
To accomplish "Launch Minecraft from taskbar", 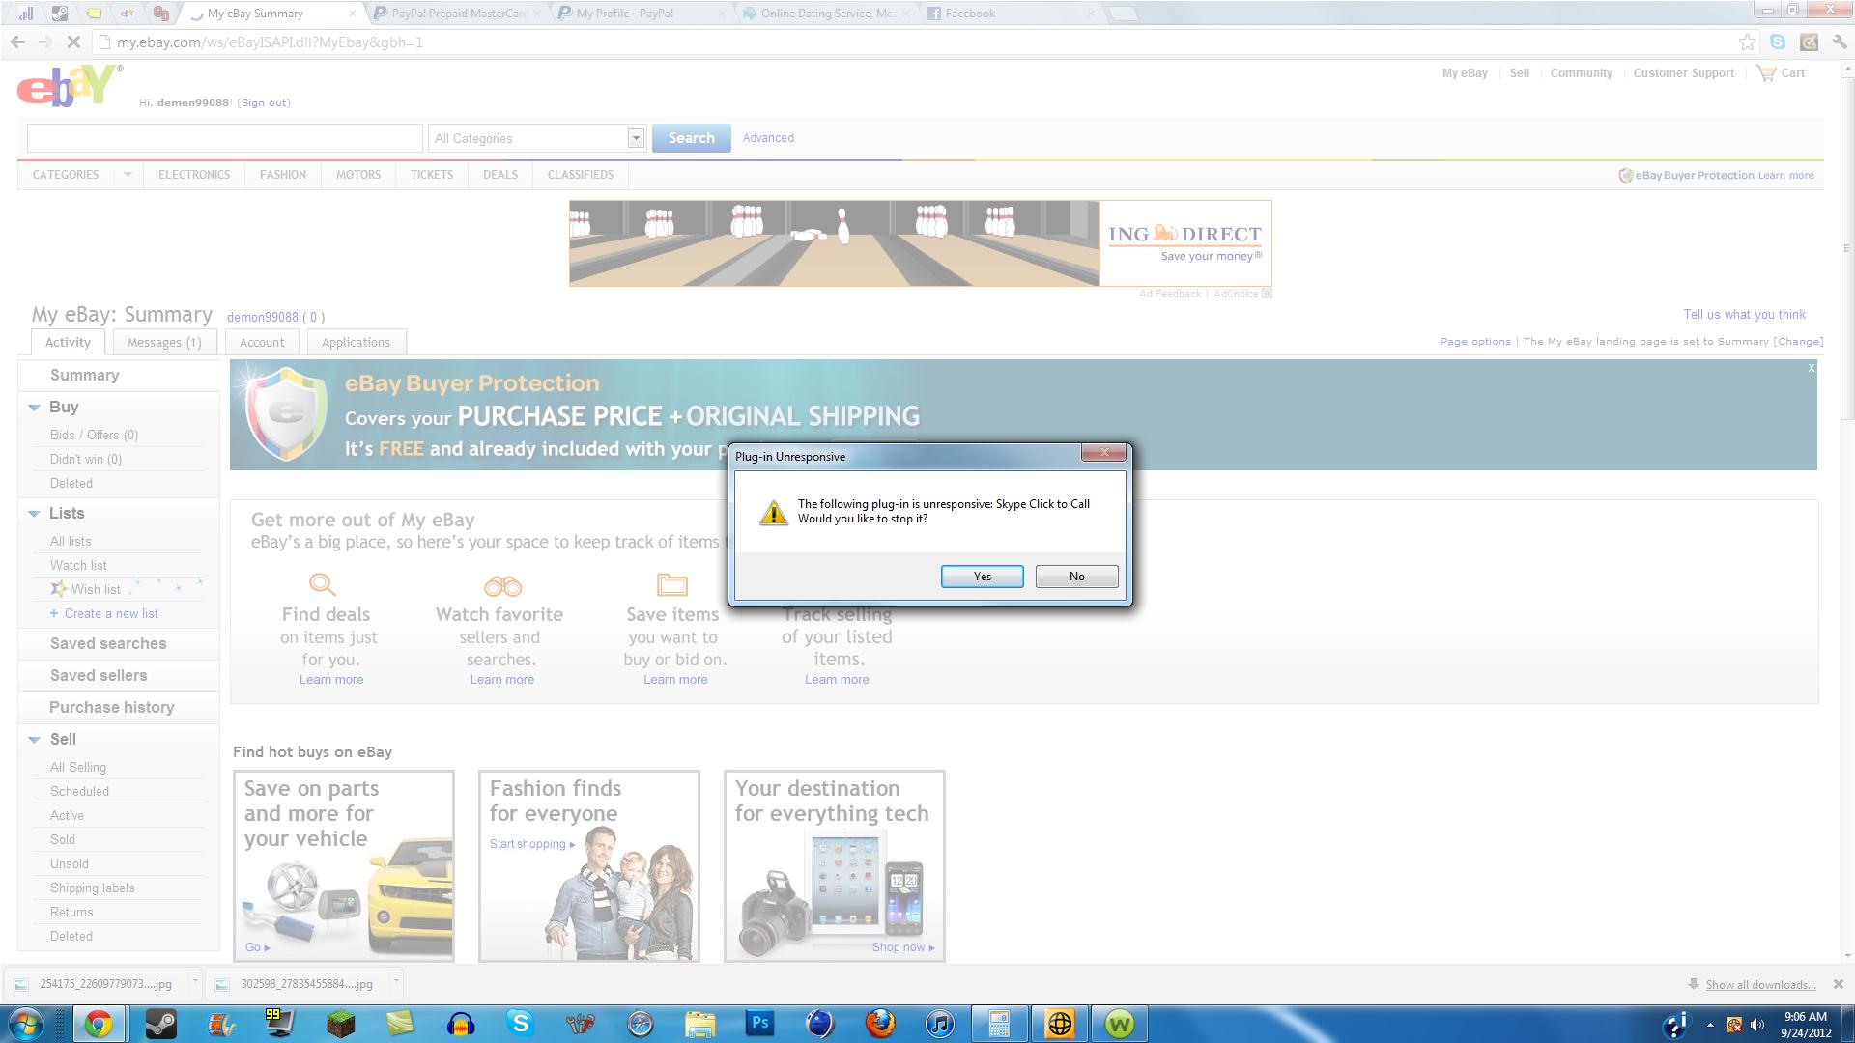I will (x=340, y=1024).
